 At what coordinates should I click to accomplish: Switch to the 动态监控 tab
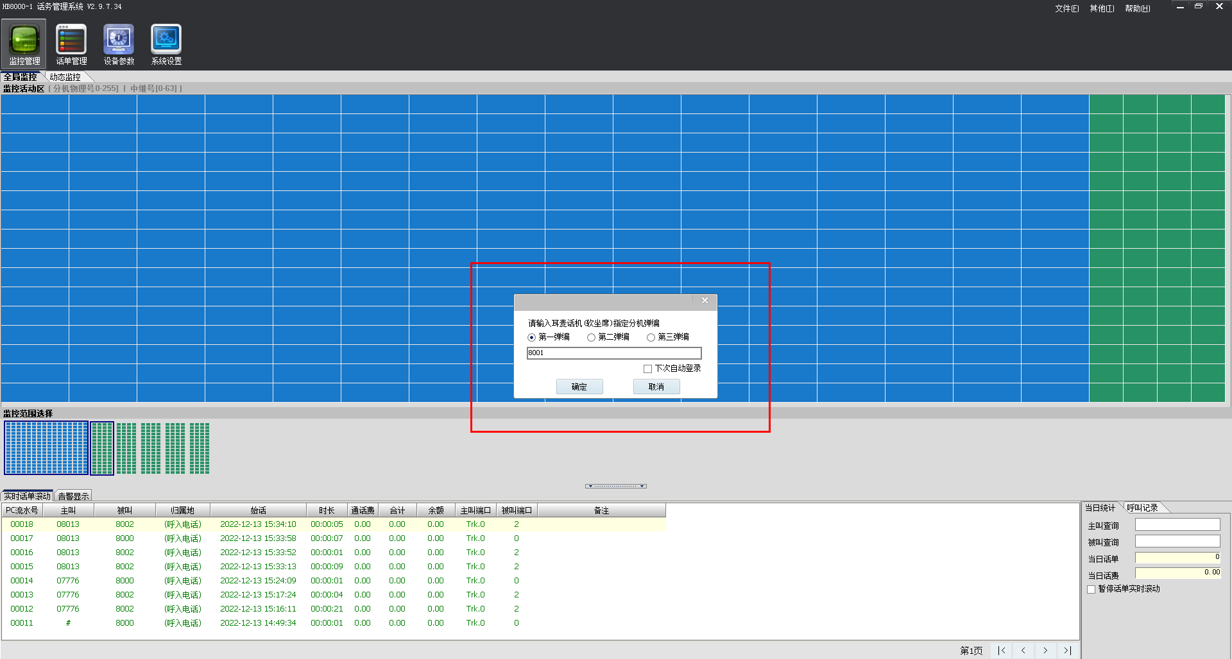(65, 77)
